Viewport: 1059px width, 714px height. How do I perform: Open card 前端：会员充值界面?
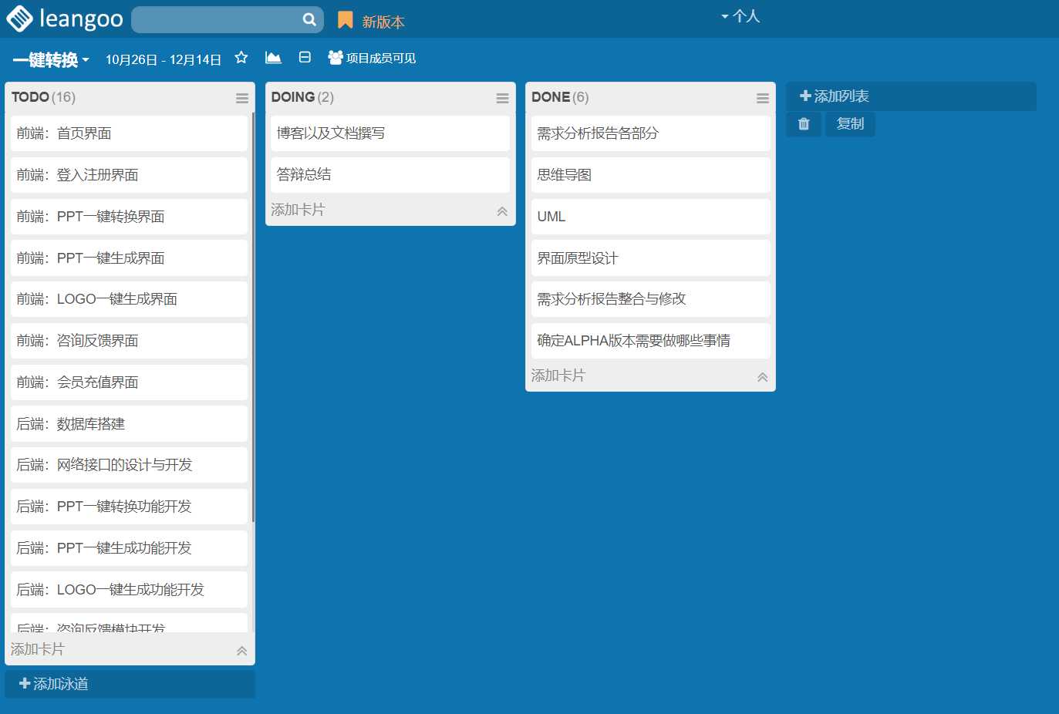[129, 382]
